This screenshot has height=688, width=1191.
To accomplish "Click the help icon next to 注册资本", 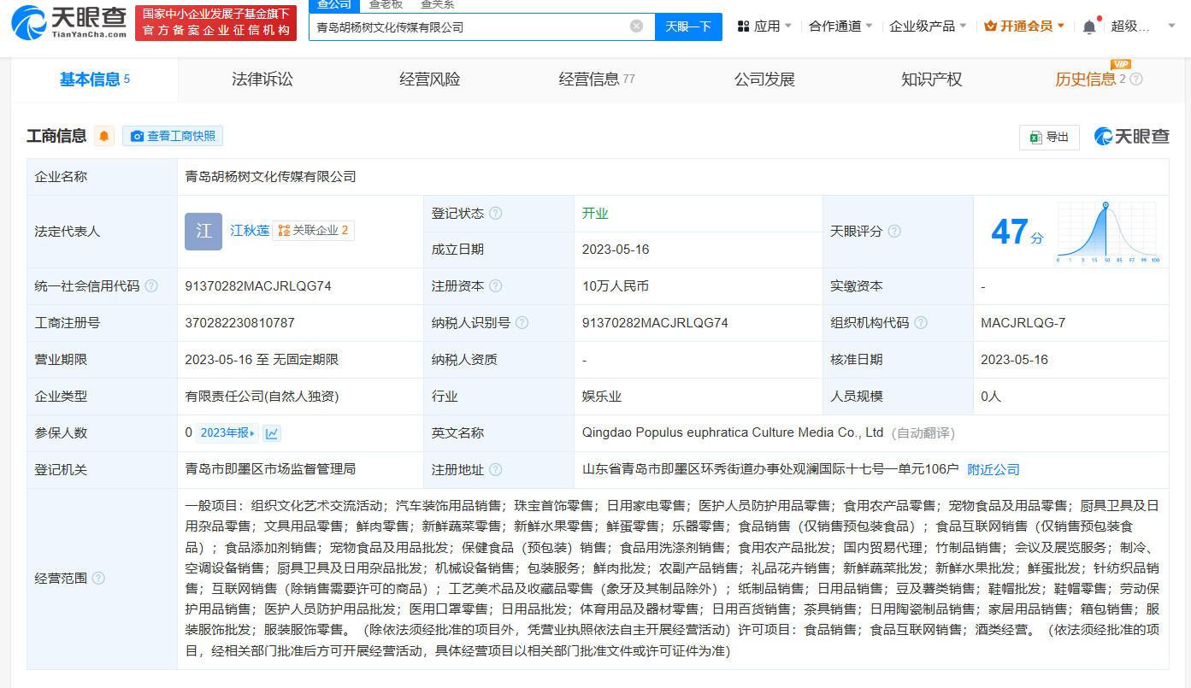I will pyautogui.click(x=495, y=286).
